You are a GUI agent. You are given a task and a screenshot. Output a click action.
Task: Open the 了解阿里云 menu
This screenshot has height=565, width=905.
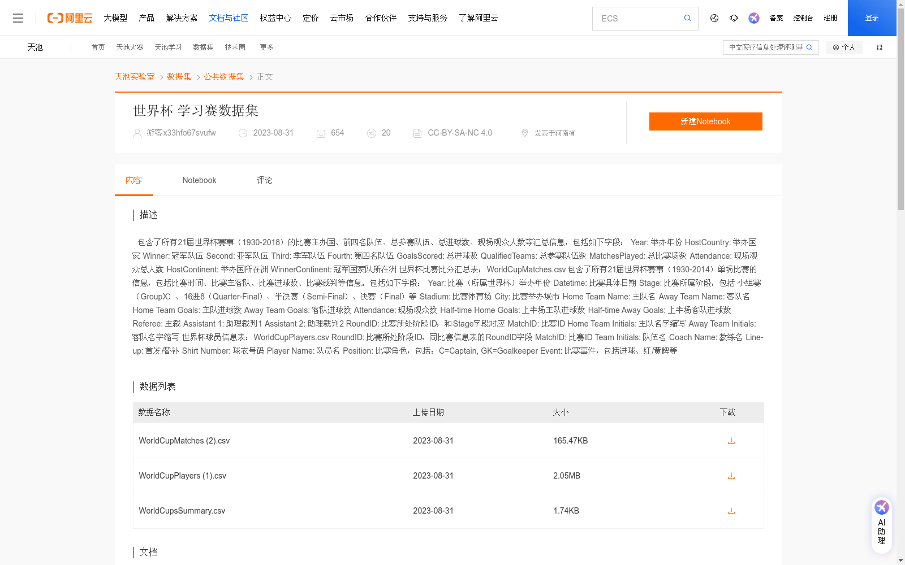click(x=479, y=18)
